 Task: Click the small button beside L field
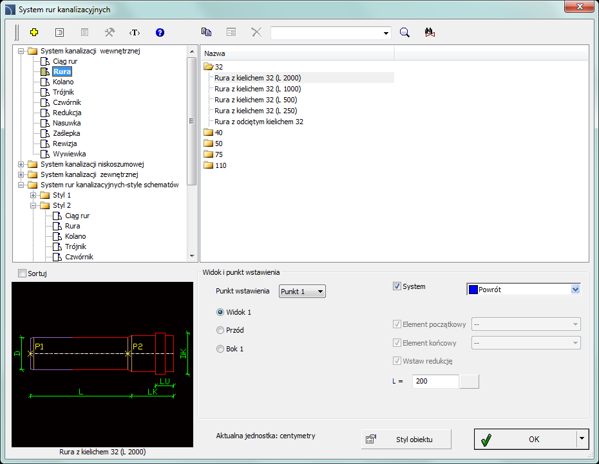tap(469, 381)
